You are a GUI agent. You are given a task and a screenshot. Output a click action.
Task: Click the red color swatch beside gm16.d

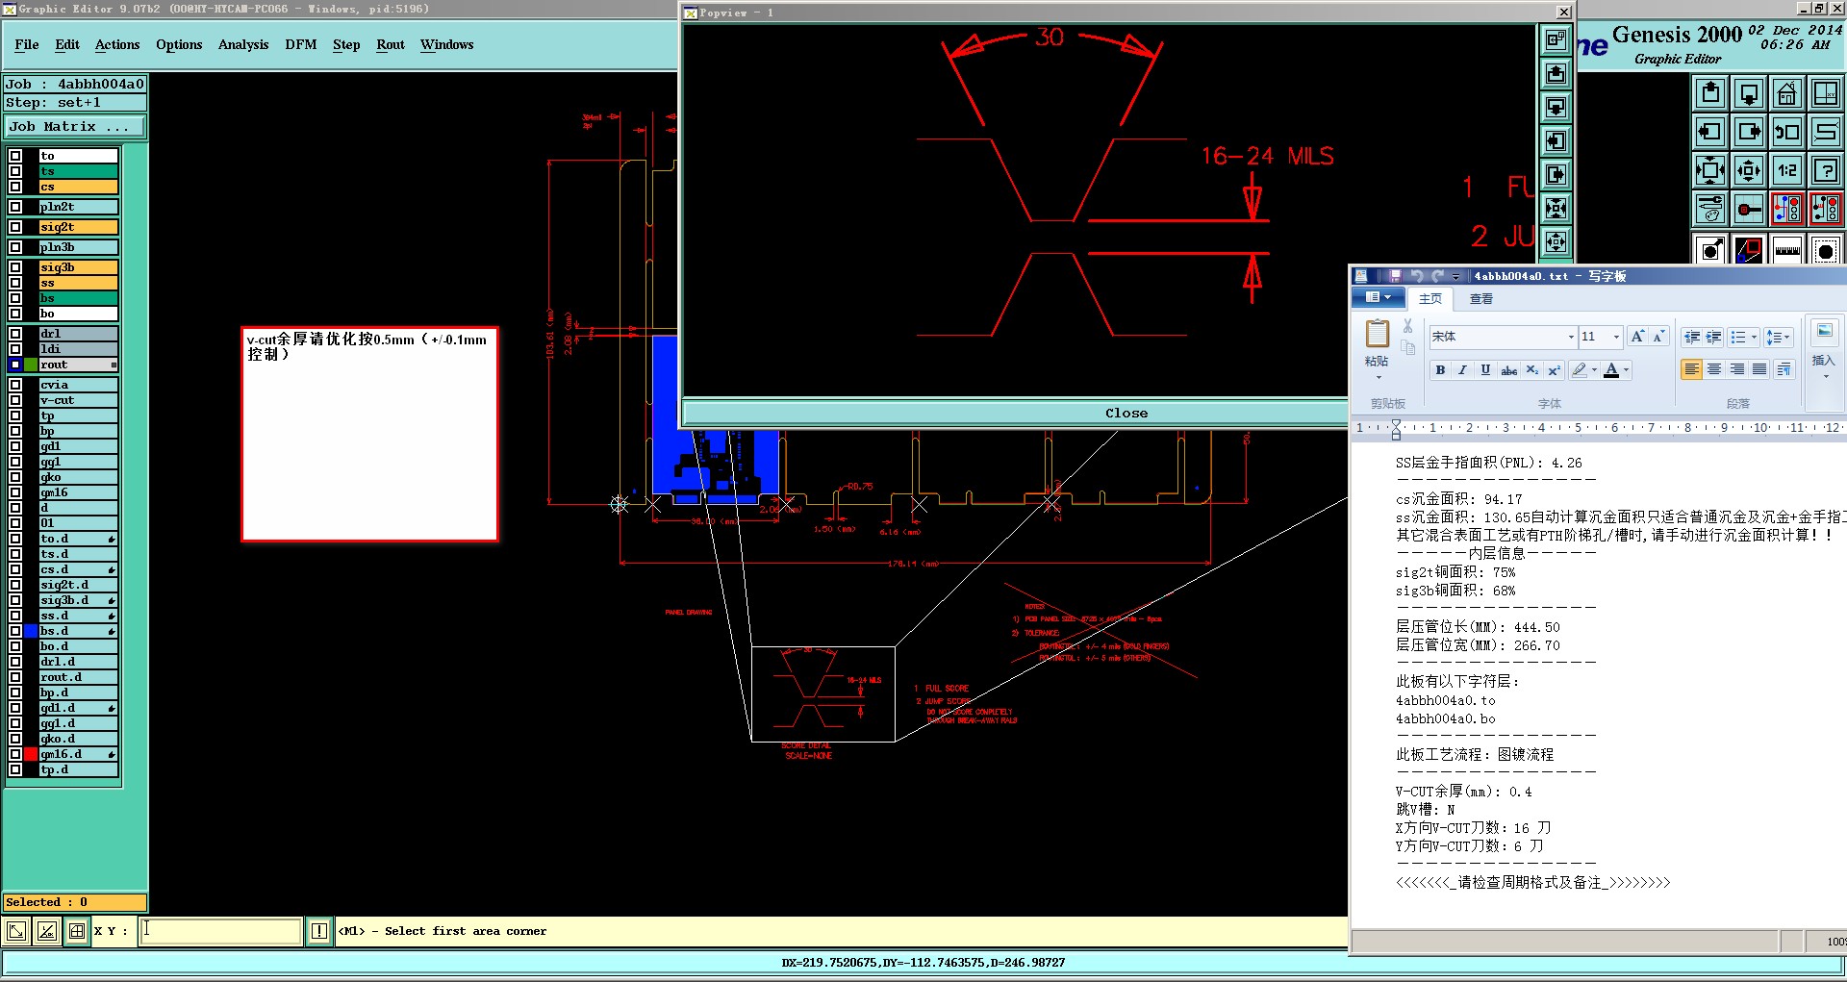pos(31,754)
